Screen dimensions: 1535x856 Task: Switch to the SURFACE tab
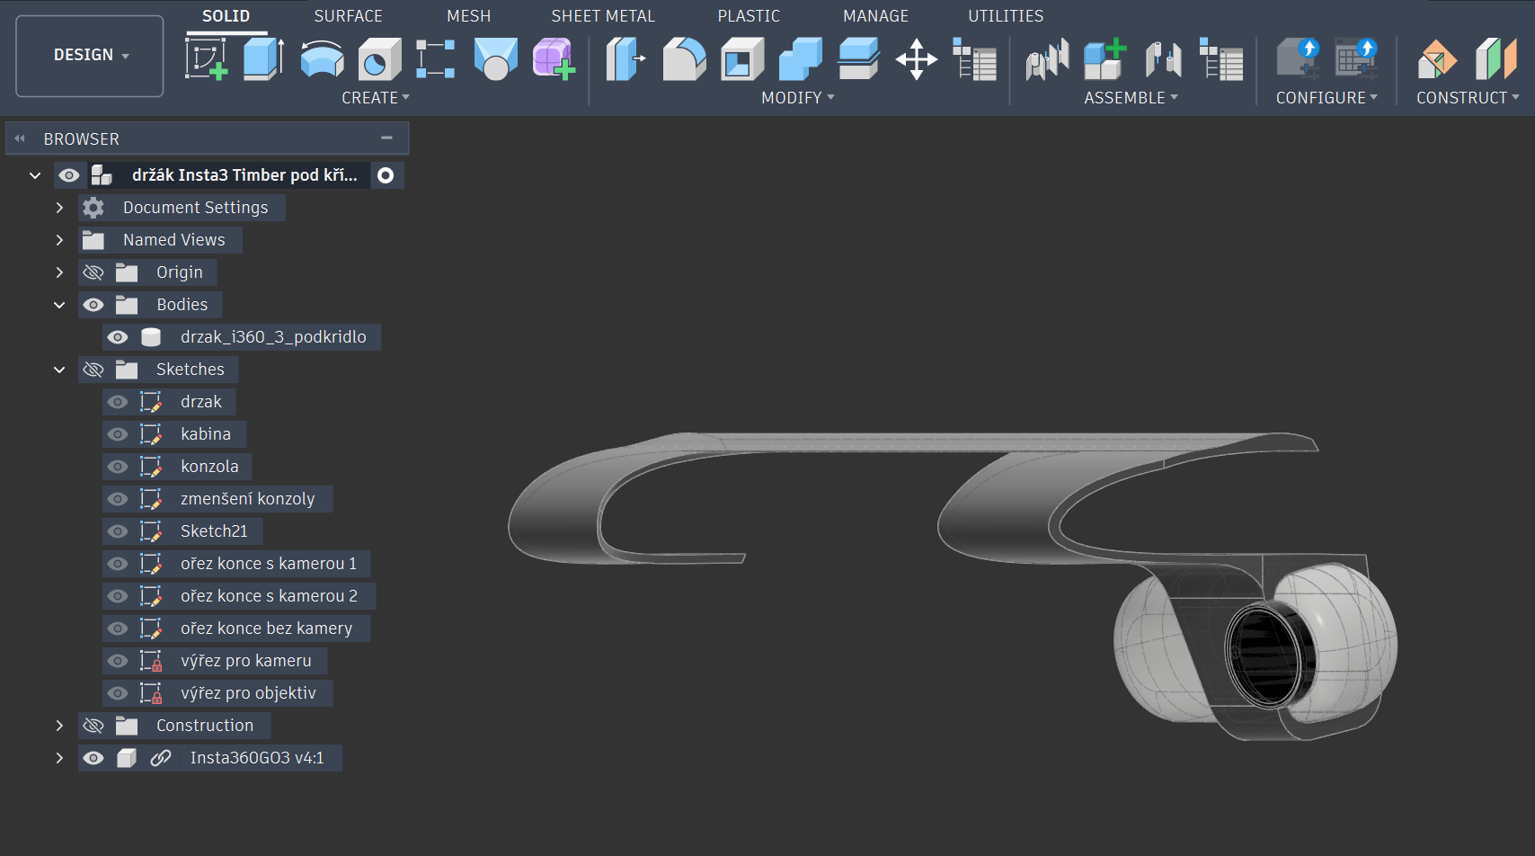tap(348, 16)
